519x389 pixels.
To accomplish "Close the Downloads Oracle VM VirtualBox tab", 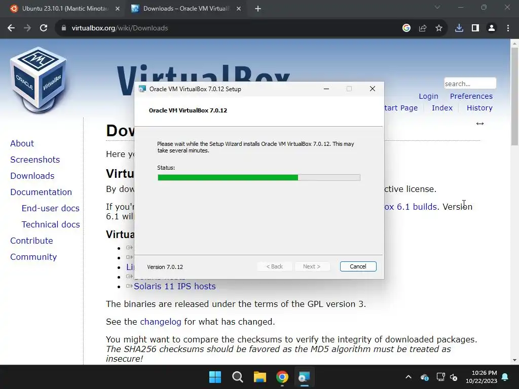I will point(239,9).
